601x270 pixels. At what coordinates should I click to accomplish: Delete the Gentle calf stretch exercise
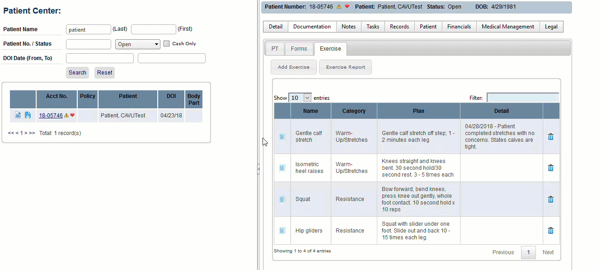pyautogui.click(x=551, y=136)
